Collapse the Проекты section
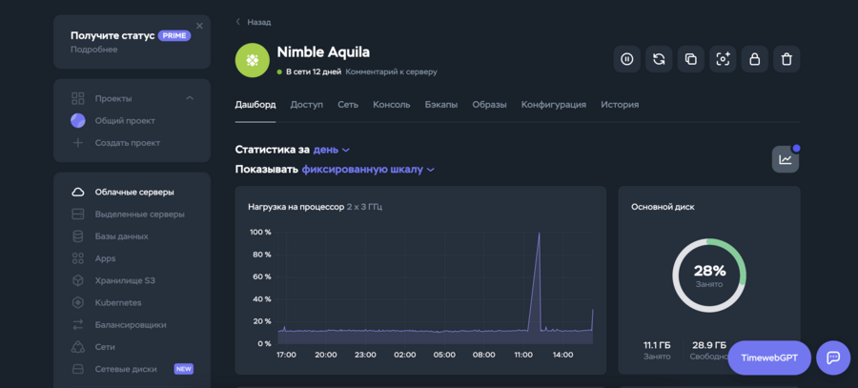 (x=190, y=98)
